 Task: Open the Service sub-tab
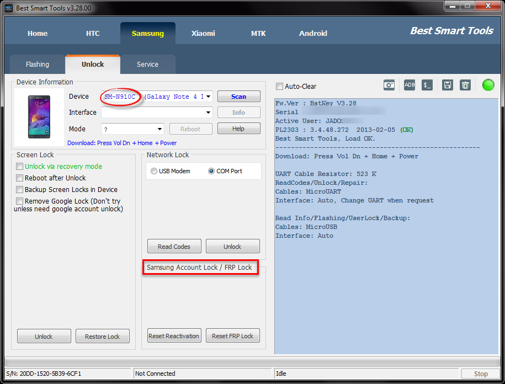tap(147, 65)
